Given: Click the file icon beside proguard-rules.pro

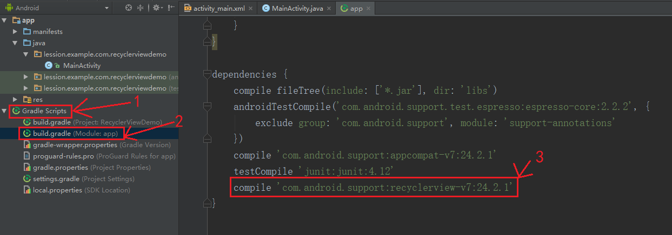Looking at the screenshot, I should coord(27,156).
